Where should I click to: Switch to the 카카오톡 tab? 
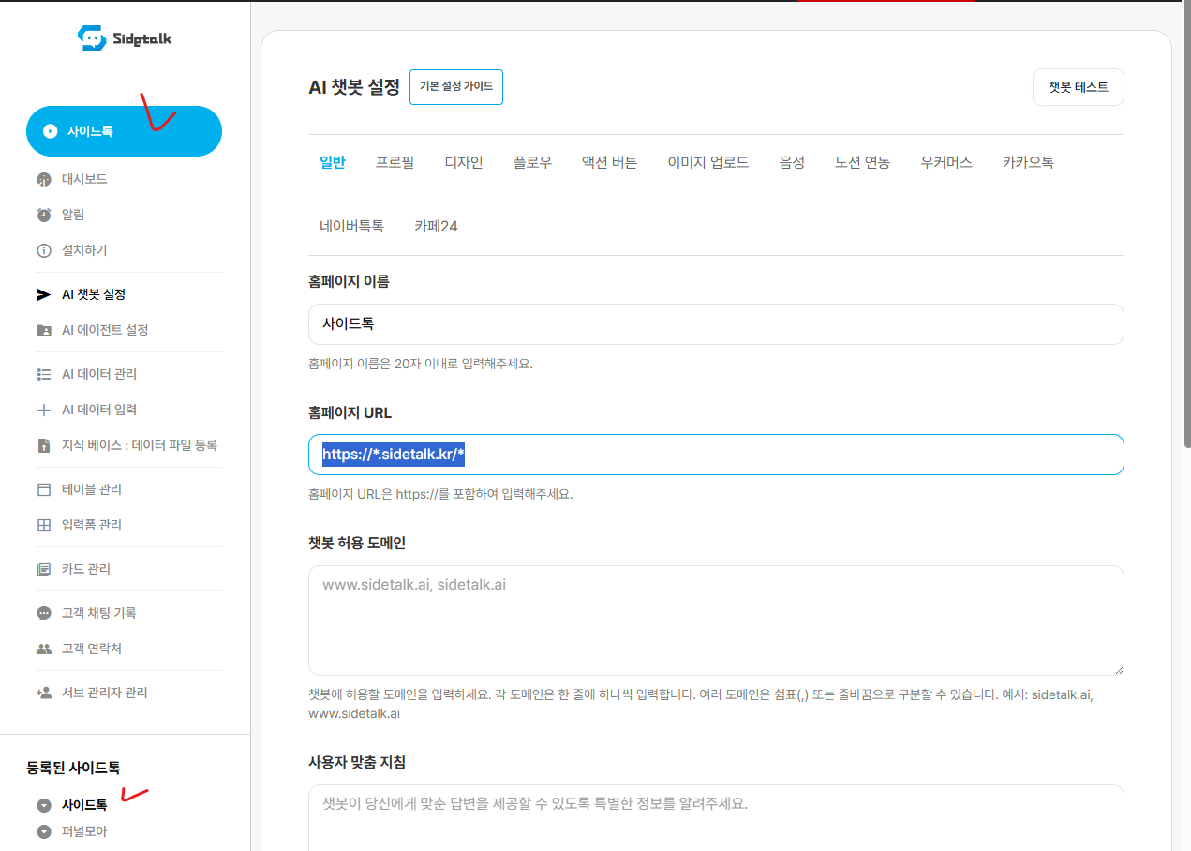(1028, 162)
